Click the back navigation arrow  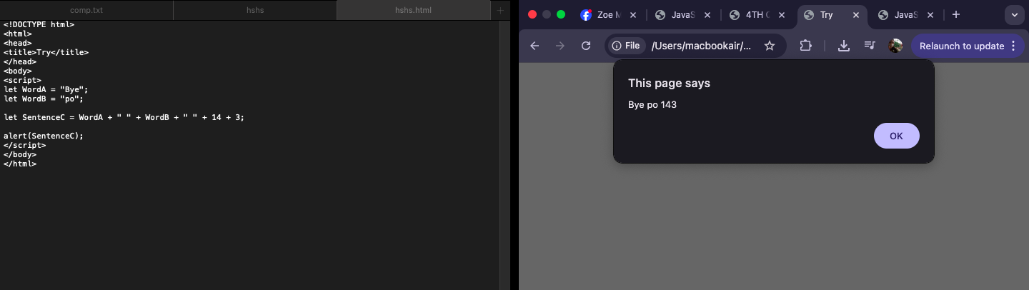pos(535,46)
